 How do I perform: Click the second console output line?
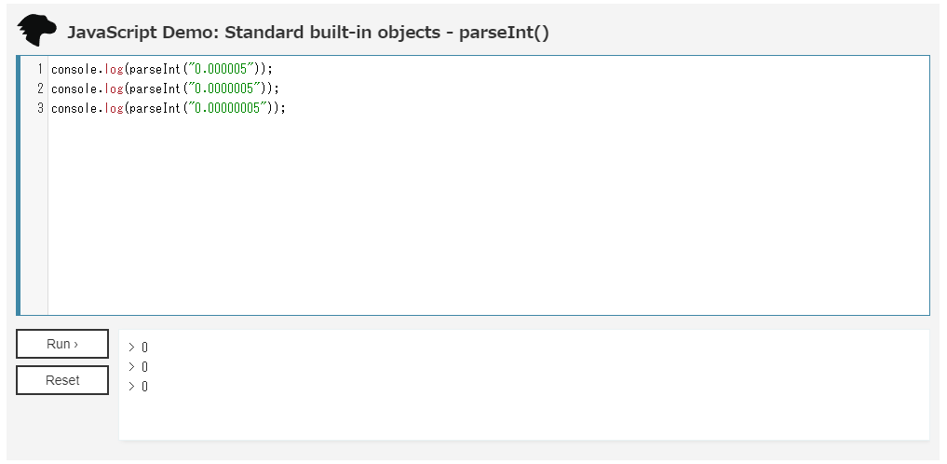[139, 367]
